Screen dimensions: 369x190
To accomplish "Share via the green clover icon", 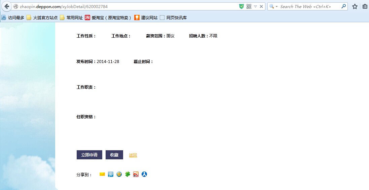I will click(127, 174).
